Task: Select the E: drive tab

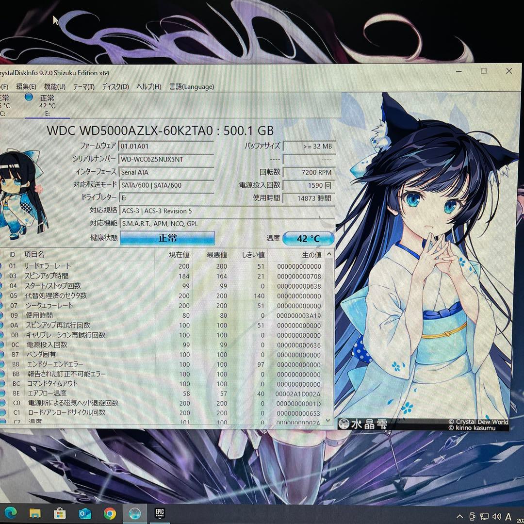Action: coord(47,106)
